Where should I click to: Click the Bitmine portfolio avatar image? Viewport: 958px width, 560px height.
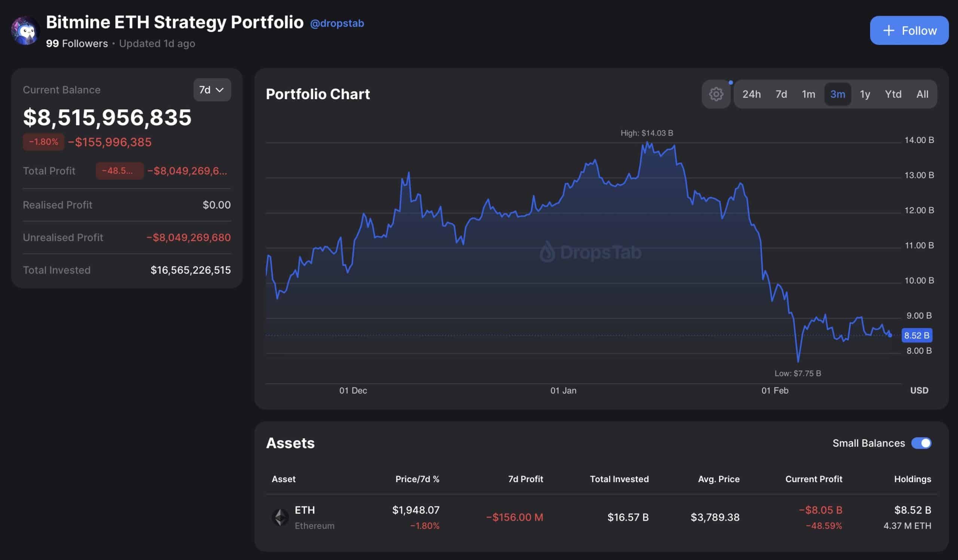[24, 30]
